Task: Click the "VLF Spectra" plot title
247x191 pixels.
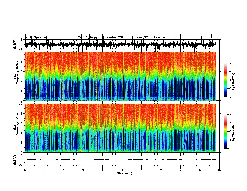Action: coord(36,37)
